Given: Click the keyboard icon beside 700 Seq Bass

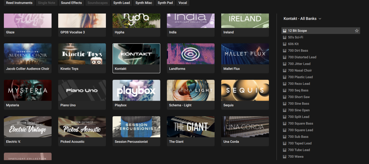Looking at the screenshot, I should click(285, 90).
